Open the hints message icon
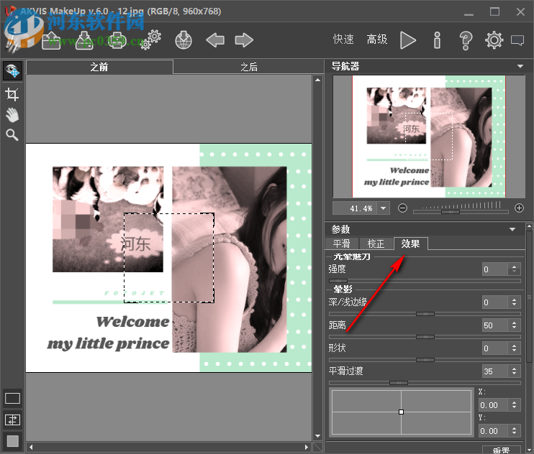The image size is (534, 454). pos(517,40)
